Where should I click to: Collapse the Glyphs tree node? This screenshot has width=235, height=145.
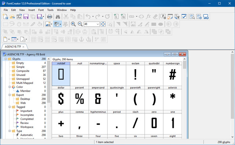(6, 59)
